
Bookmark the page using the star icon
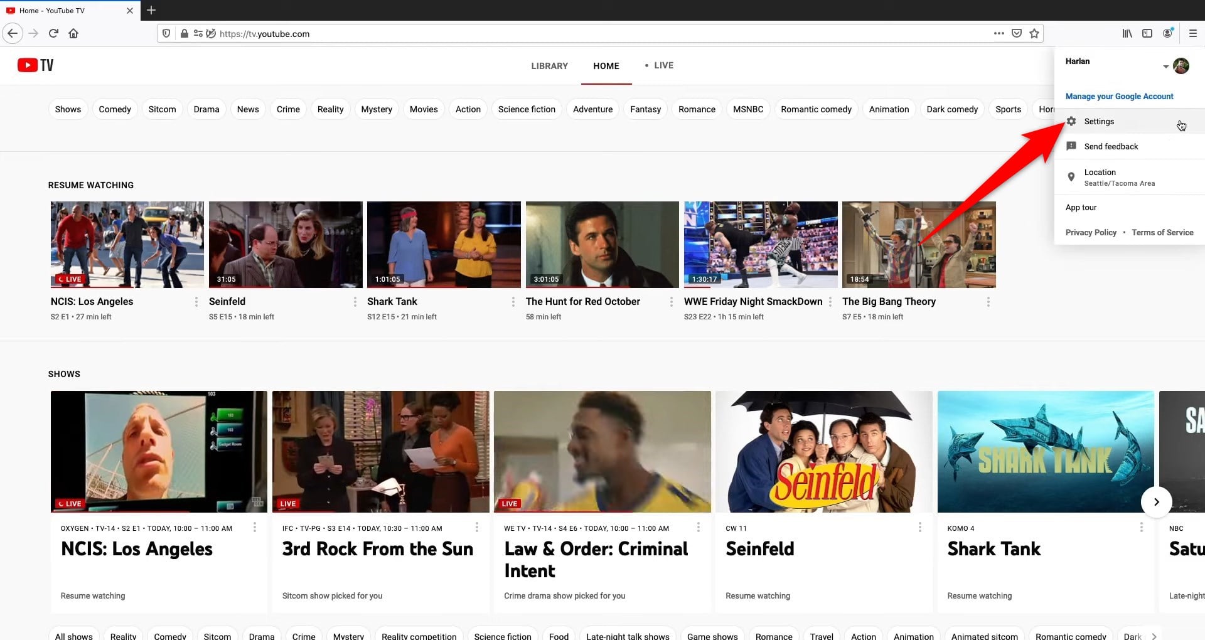pyautogui.click(x=1033, y=33)
